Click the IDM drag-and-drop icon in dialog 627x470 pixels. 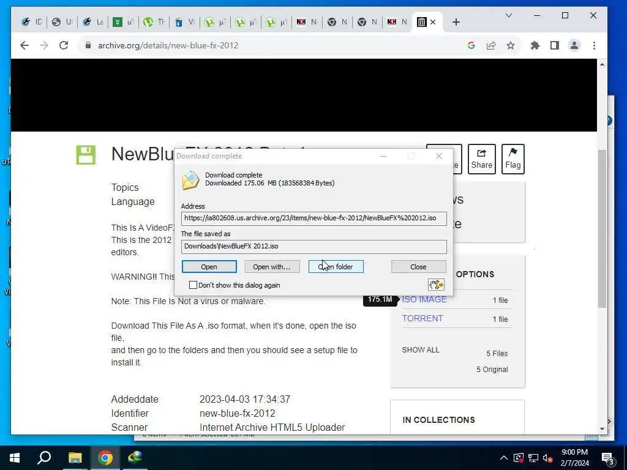436,285
